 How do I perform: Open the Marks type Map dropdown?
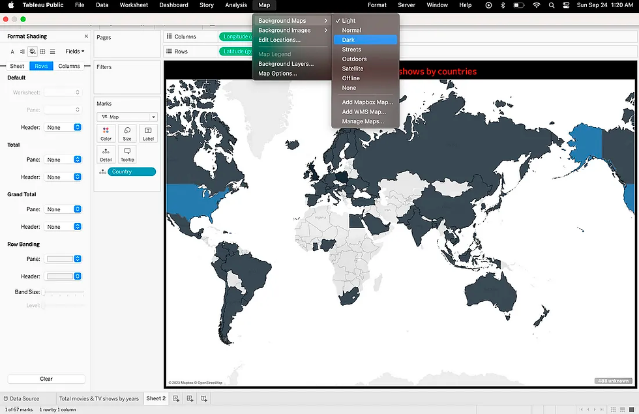pos(127,117)
